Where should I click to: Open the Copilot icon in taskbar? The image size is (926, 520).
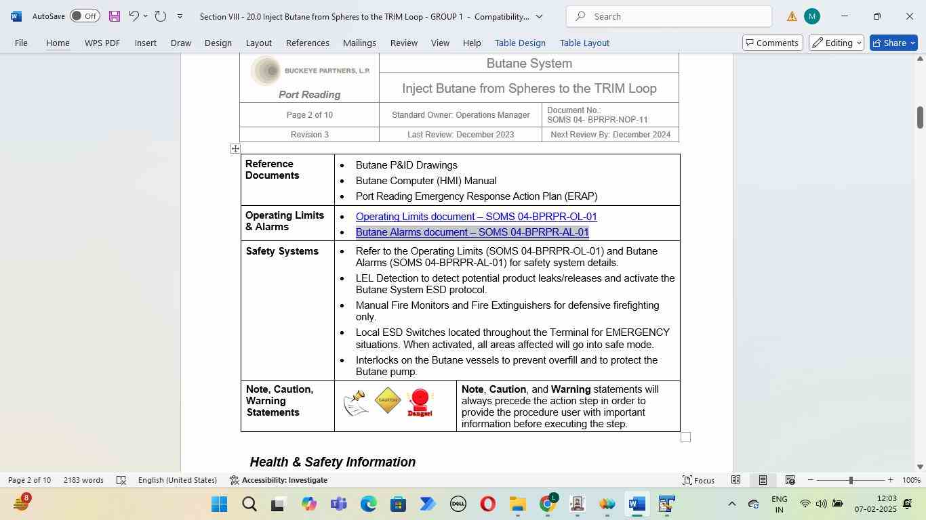coord(308,504)
